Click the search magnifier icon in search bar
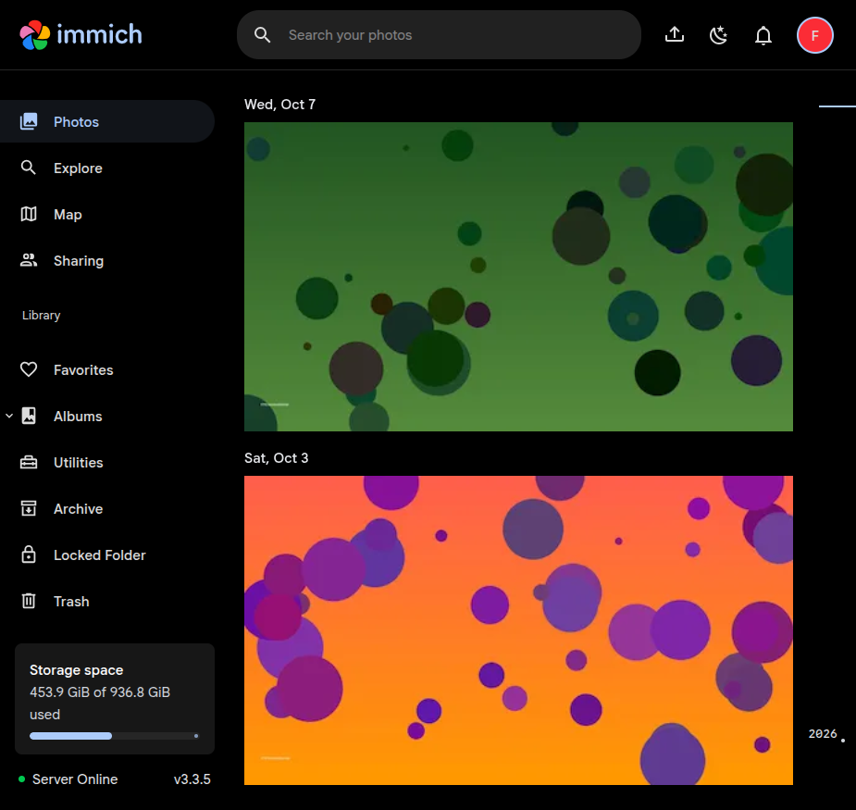This screenshot has height=810, width=856. pos(263,35)
